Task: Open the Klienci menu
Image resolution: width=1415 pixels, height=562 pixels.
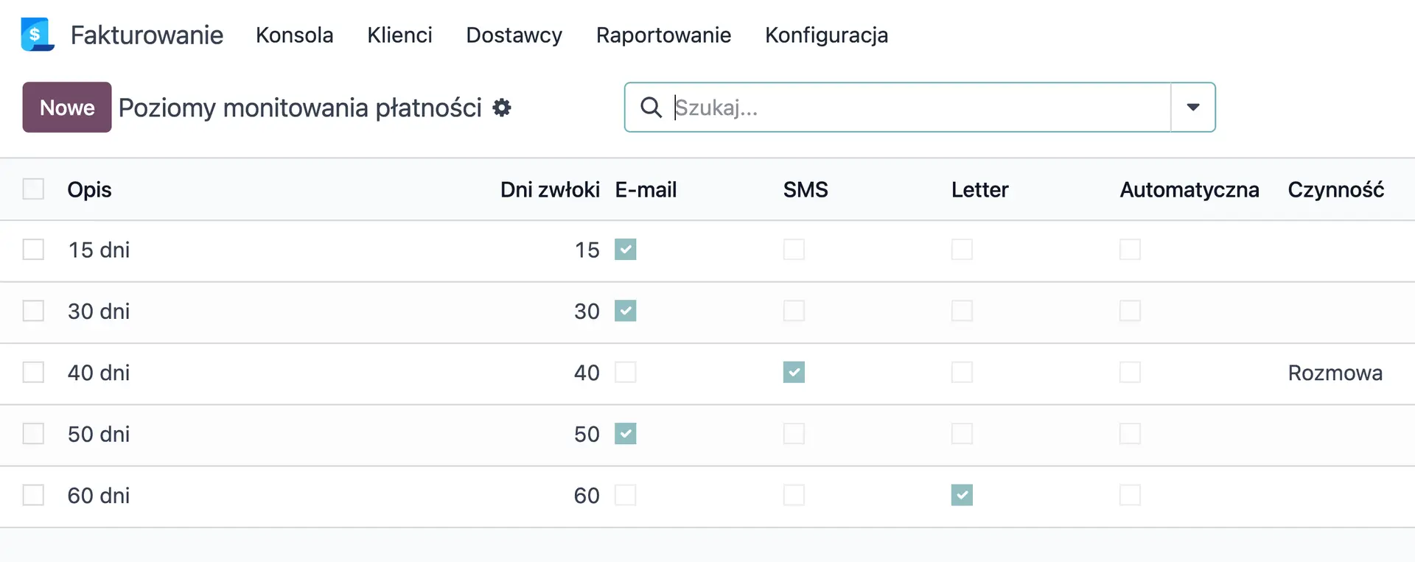Action: pos(399,35)
